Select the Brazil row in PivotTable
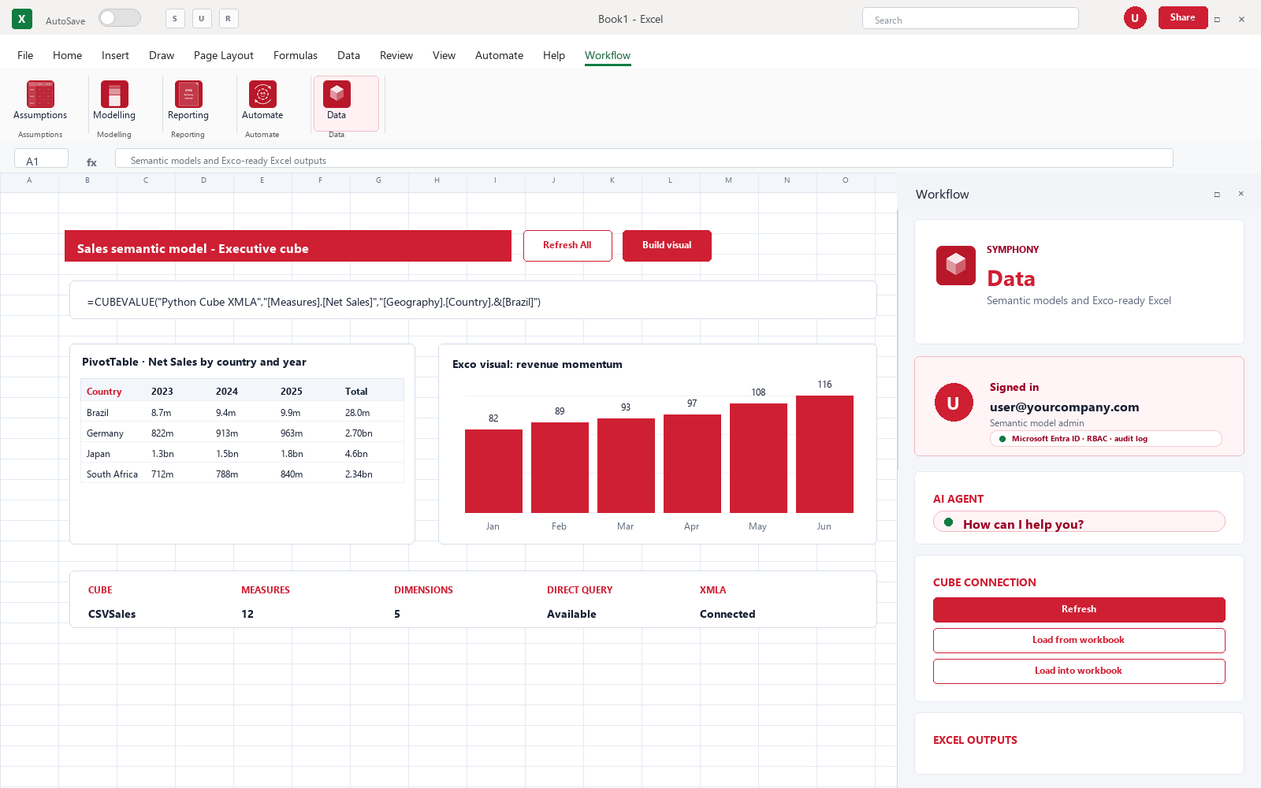Screen dimensions: 1261x788 (x=242, y=413)
